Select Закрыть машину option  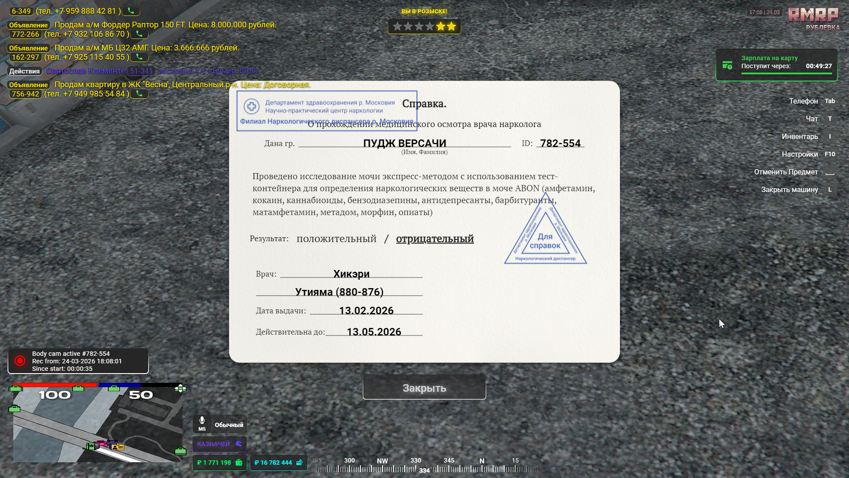(x=789, y=189)
